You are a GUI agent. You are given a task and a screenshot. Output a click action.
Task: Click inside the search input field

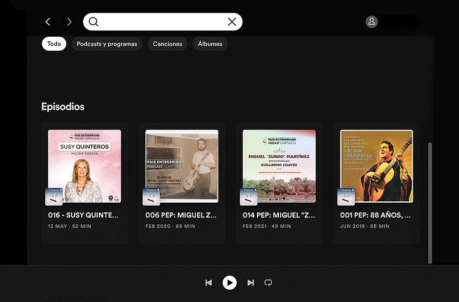coord(162,22)
